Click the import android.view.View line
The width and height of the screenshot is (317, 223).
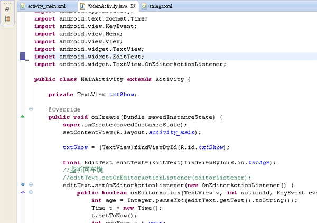(78, 41)
